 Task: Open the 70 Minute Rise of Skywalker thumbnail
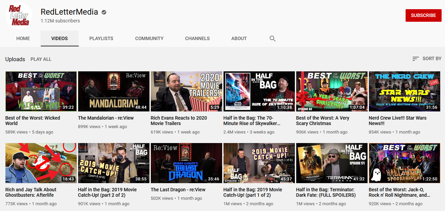click(259, 91)
